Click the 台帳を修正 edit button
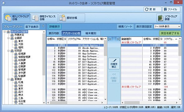Screen dimensions: 184x112 pos(114,63)
